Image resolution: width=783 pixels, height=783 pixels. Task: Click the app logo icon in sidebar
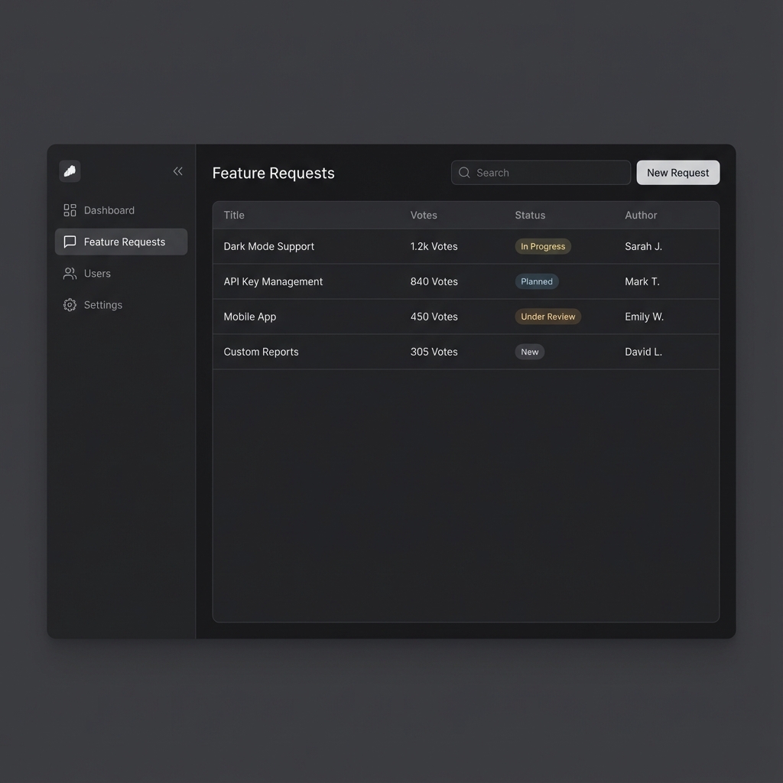click(70, 171)
